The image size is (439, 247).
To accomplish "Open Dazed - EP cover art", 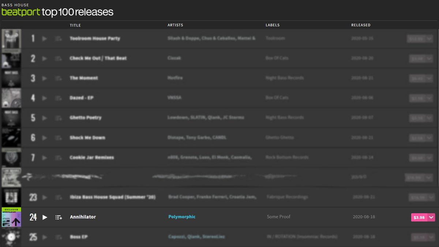I will 11,98.
